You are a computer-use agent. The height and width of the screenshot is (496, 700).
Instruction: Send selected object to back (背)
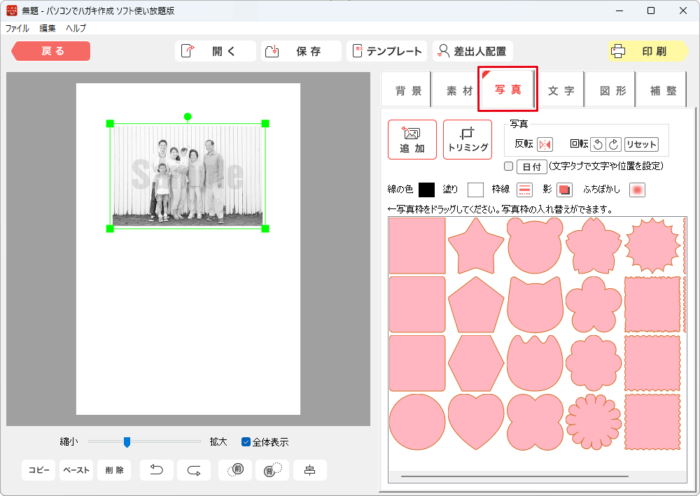[272, 470]
